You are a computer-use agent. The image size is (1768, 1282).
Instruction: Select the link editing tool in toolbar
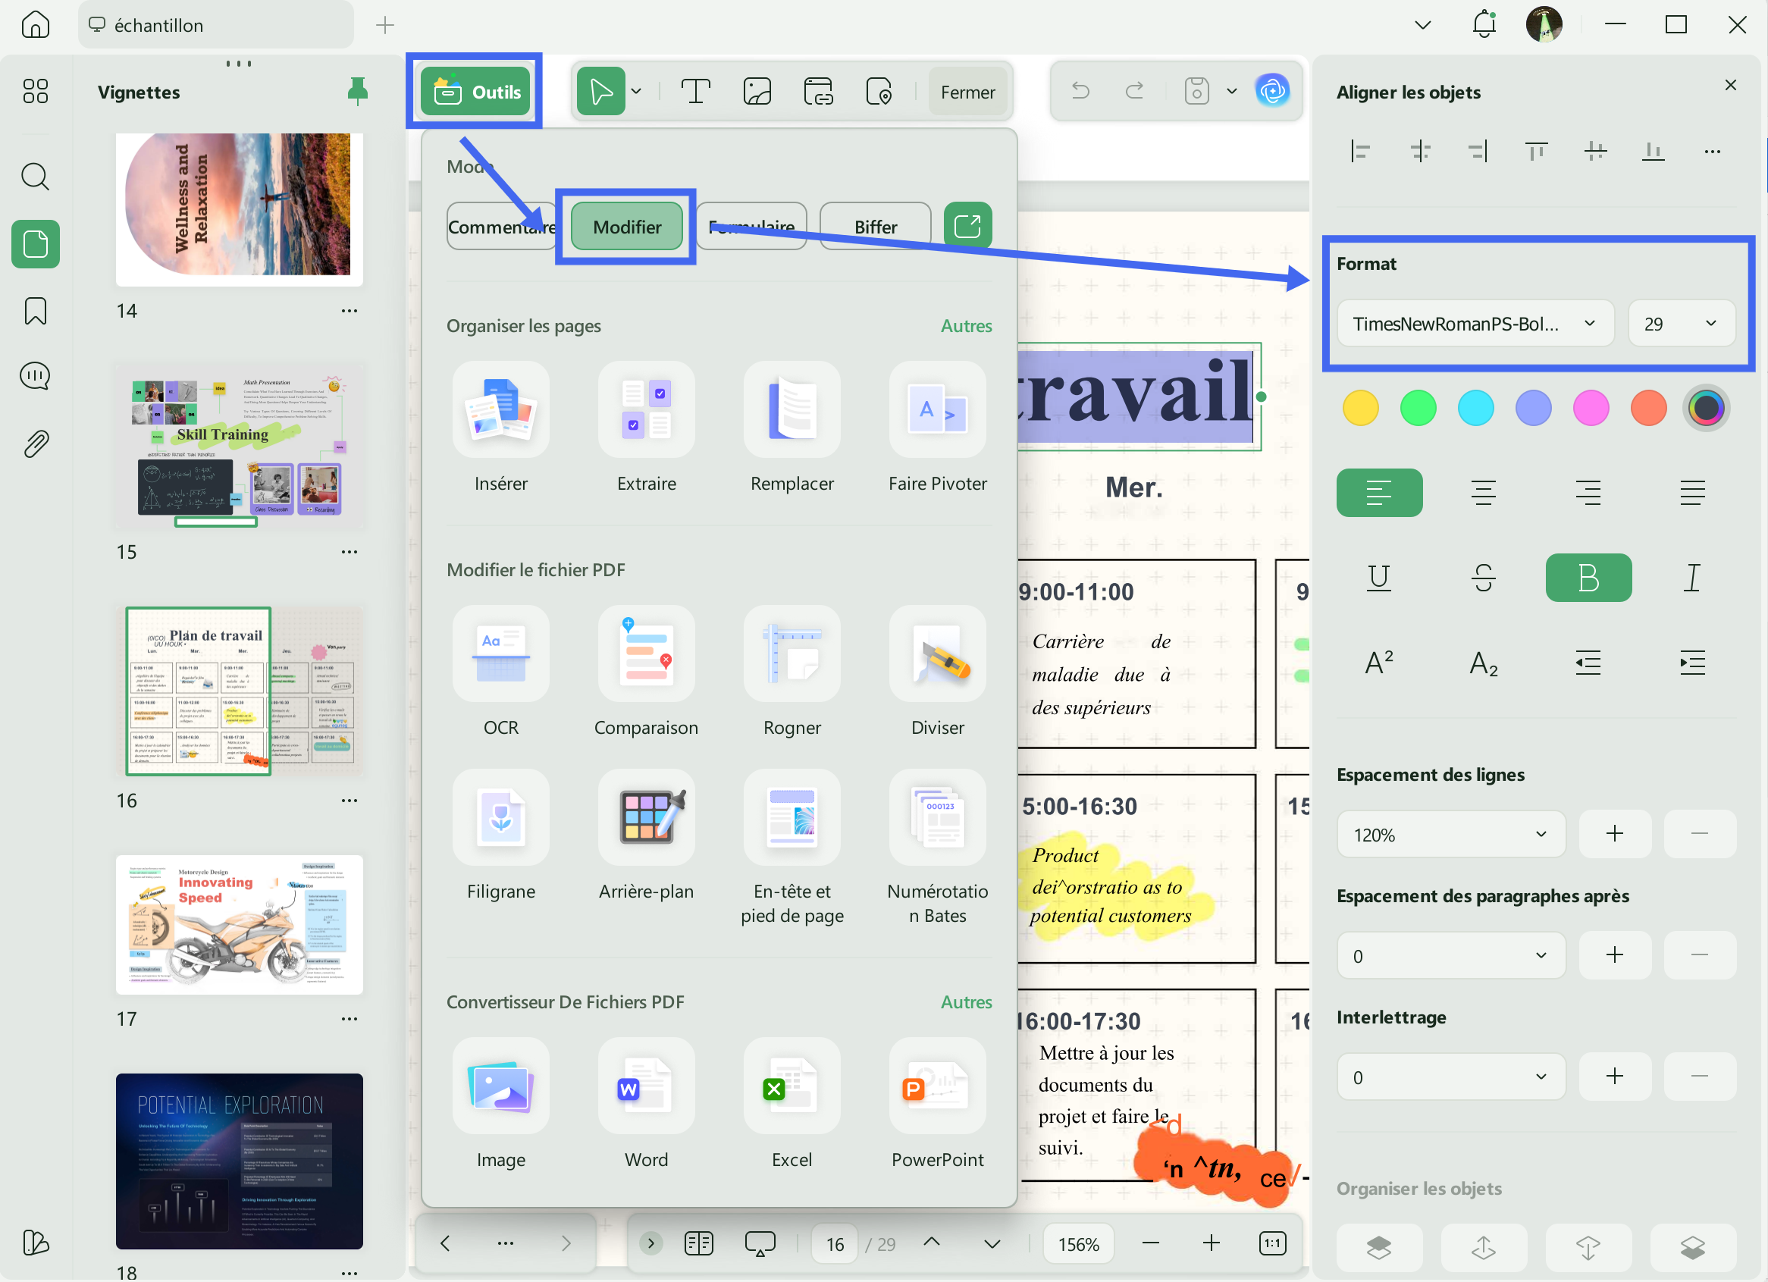[x=819, y=92]
